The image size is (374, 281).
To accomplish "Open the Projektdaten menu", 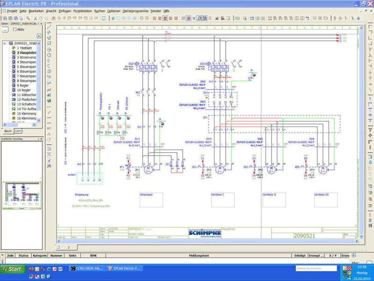I will coord(83,11).
